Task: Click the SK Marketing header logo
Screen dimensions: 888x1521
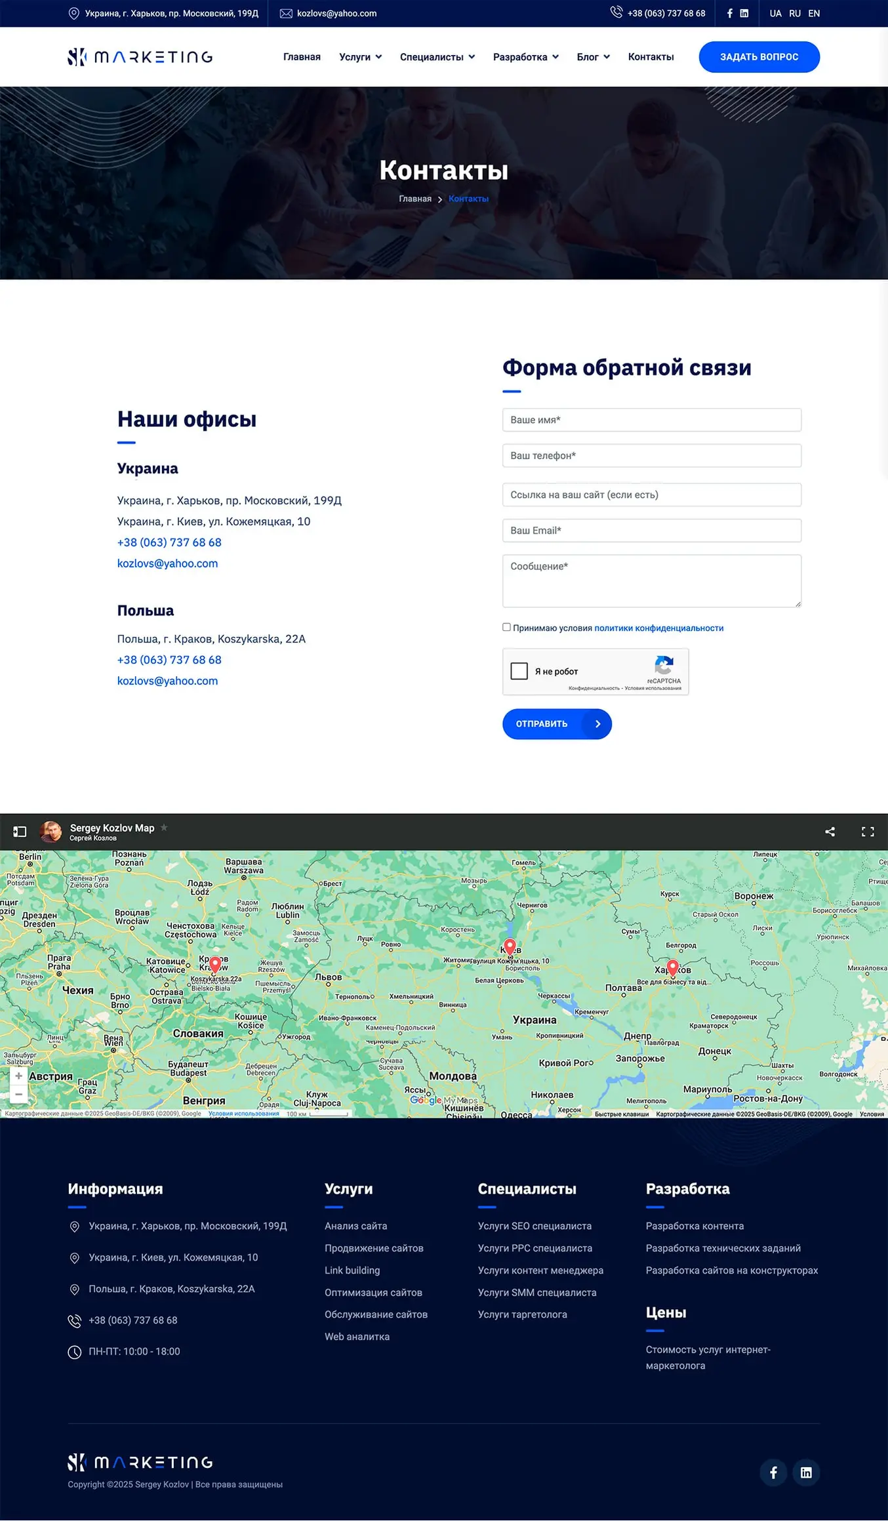Action: 140,57
